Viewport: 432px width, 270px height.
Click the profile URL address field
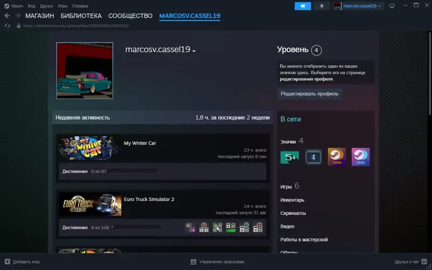tap(76, 25)
